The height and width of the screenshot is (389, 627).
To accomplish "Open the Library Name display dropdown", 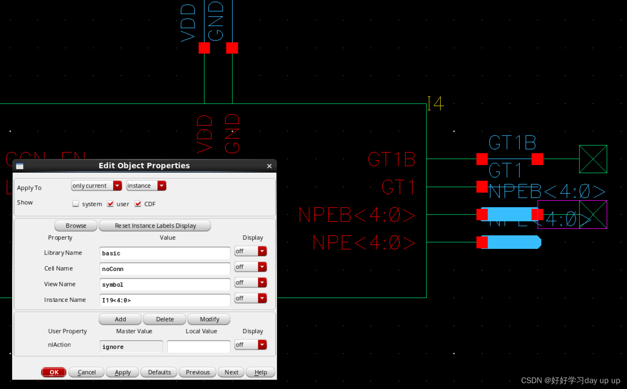I will [x=262, y=251].
